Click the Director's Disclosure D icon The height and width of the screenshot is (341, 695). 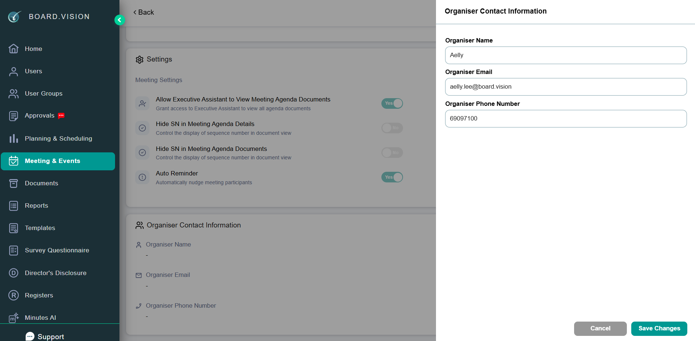(14, 273)
